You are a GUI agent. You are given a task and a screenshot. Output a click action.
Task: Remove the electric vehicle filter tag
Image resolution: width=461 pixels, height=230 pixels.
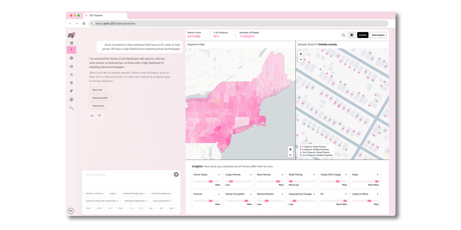[104, 194]
